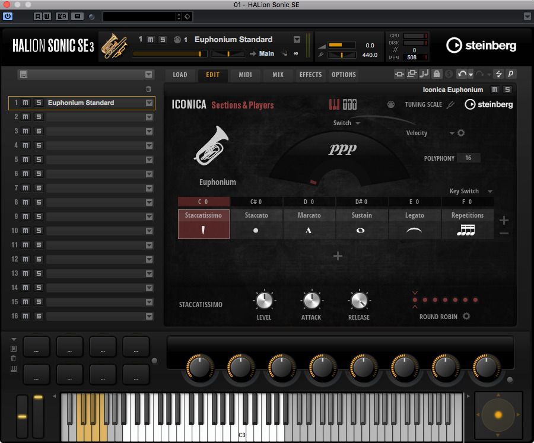Click the MIDI reset lightning icon
This screenshot has width=534, height=443.
[498, 74]
